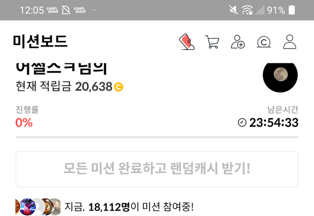Tap the first cash feed notification icon
The image size is (314, 216).
(52, 10)
